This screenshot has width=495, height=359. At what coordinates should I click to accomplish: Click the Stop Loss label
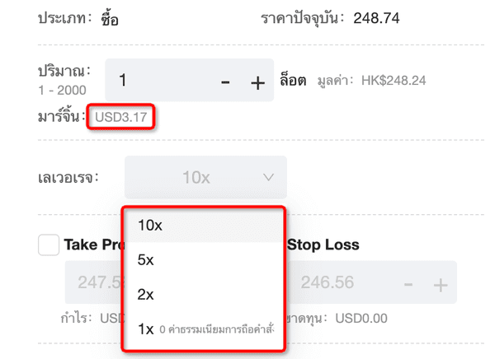tap(323, 245)
